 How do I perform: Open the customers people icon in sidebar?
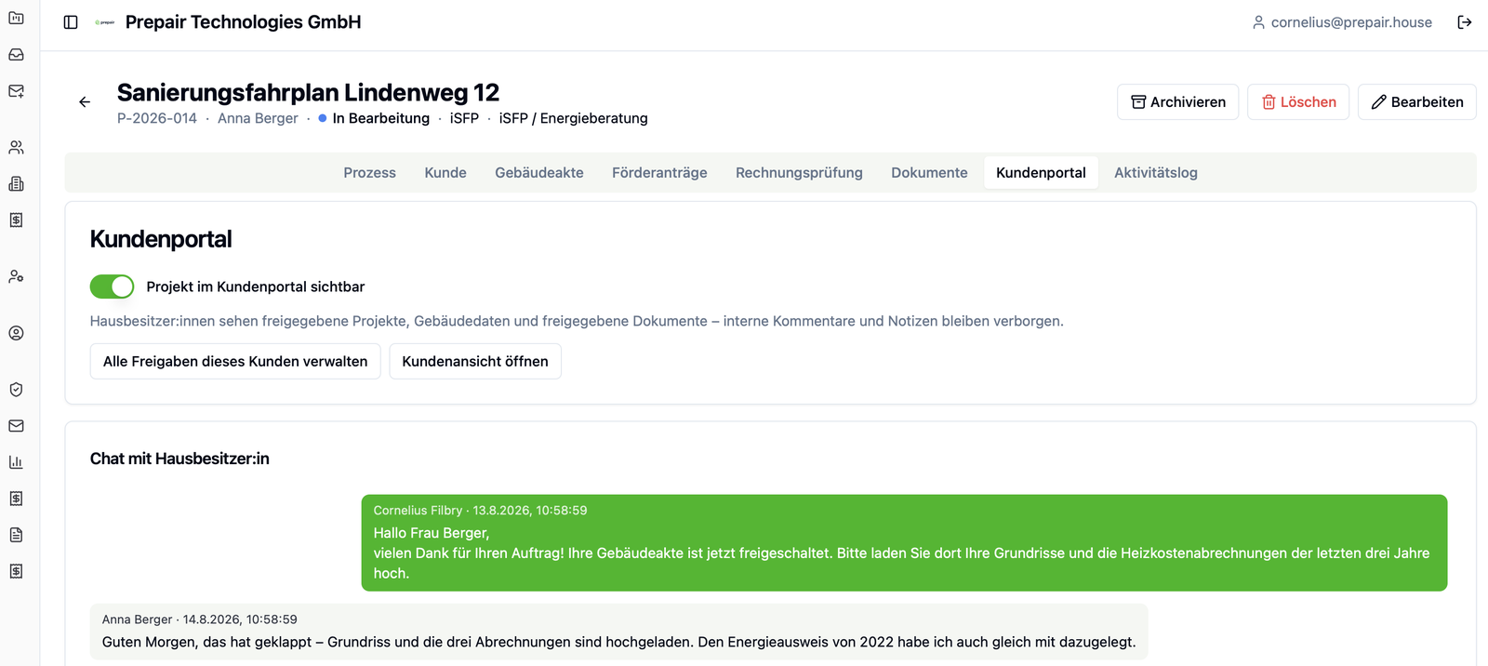click(x=16, y=147)
